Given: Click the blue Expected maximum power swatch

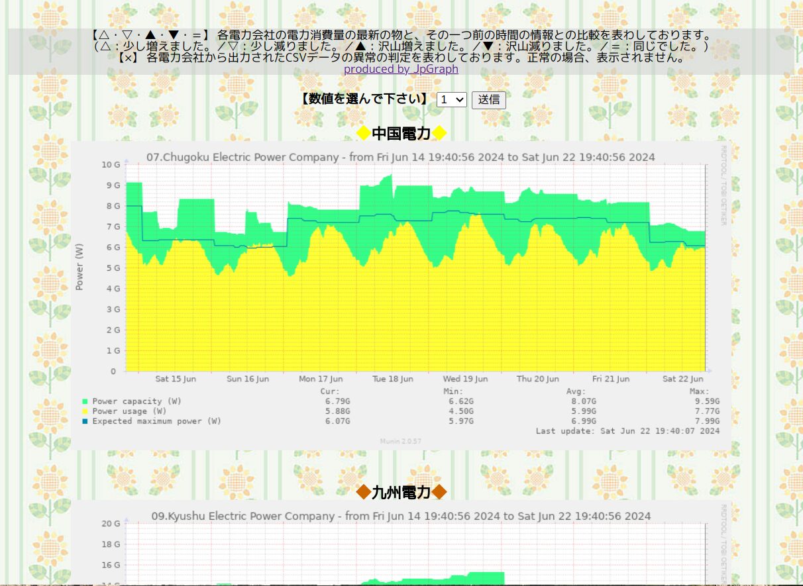Looking at the screenshot, I should (x=85, y=421).
